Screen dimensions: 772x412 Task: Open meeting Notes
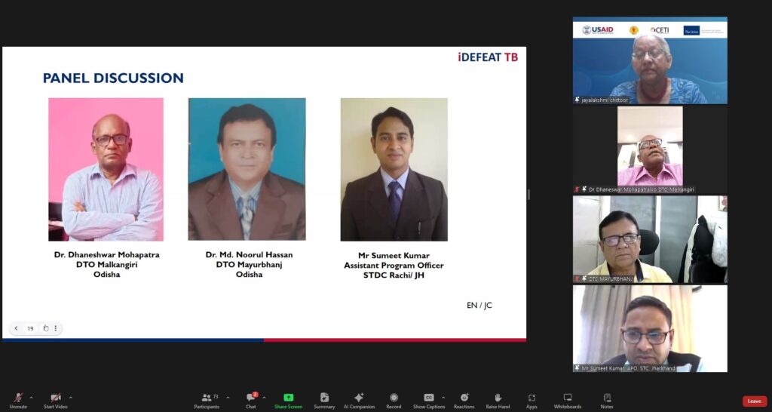(607, 400)
